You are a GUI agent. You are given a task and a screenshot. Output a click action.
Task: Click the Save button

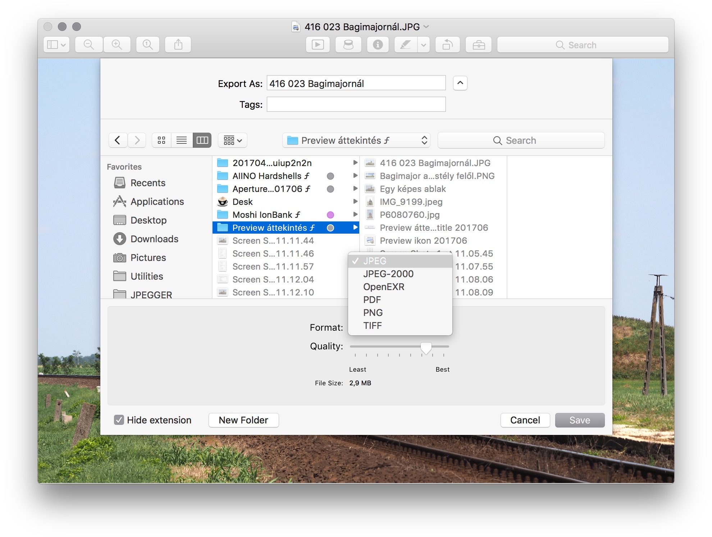point(580,420)
